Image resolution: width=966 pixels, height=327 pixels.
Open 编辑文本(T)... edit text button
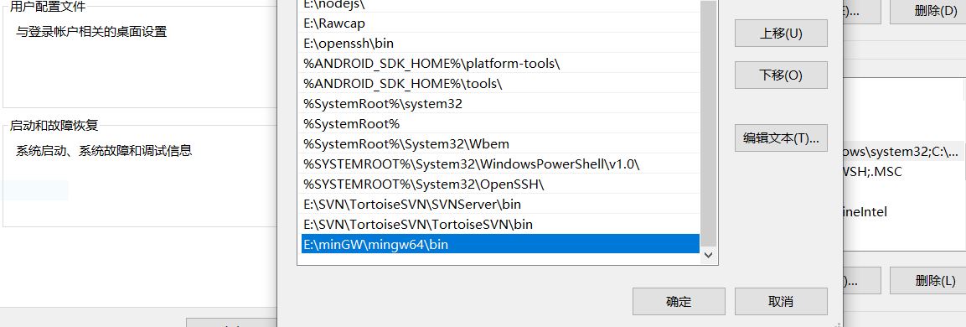[x=781, y=138]
